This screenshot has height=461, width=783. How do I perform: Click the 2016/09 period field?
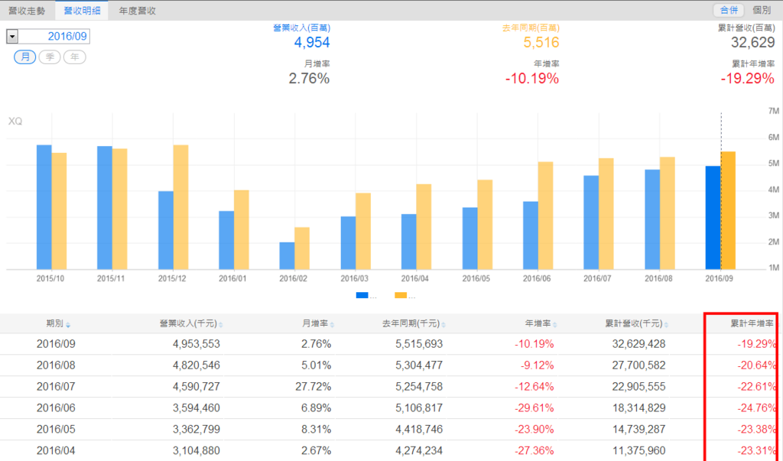coord(54,37)
